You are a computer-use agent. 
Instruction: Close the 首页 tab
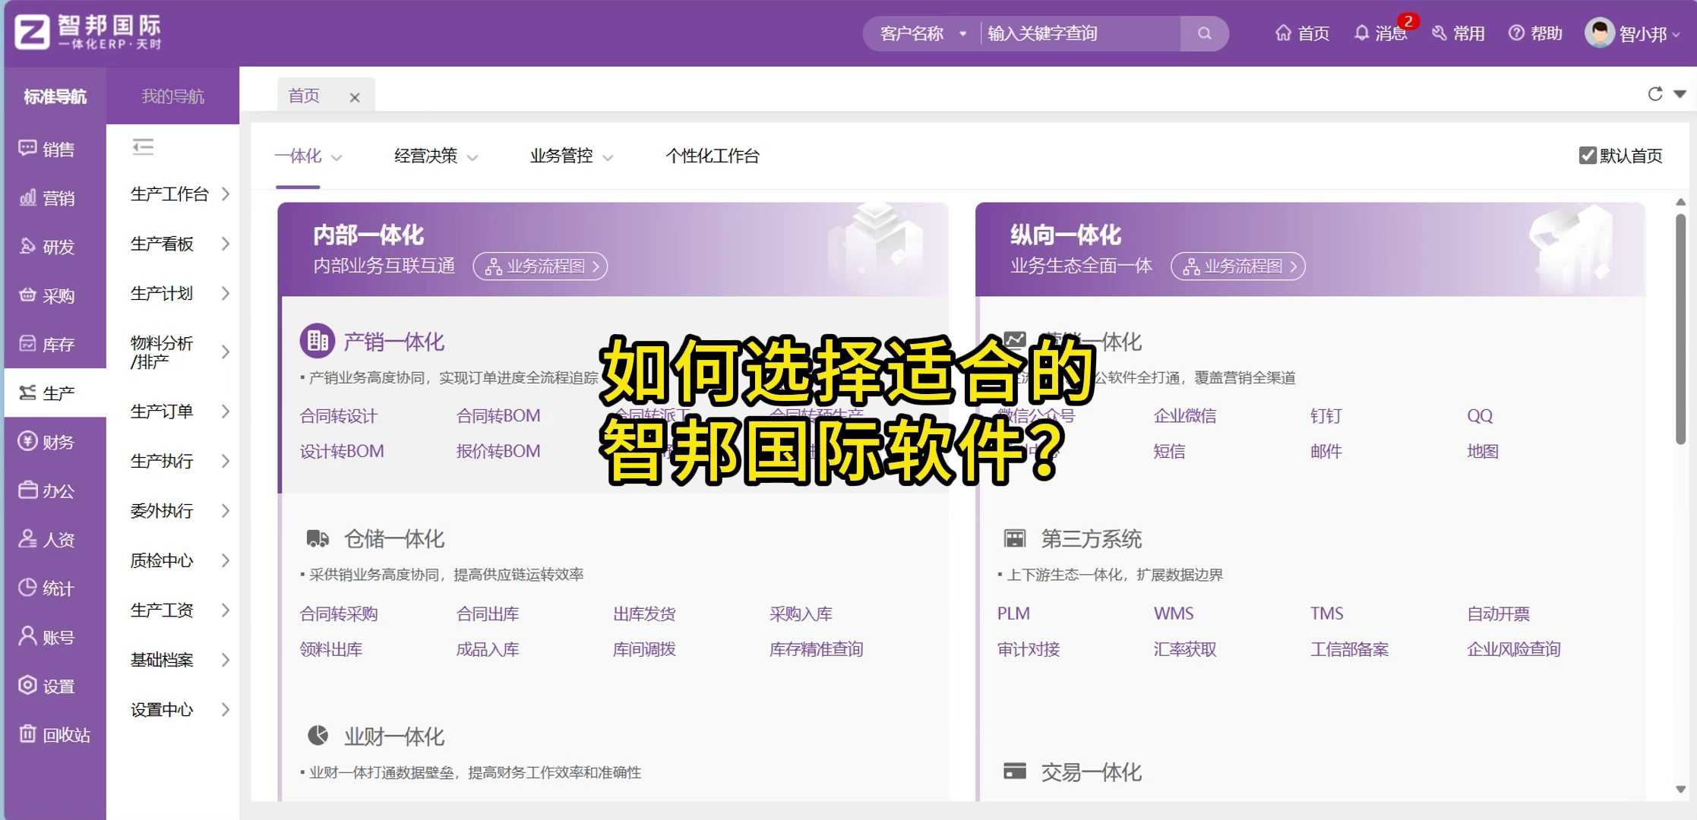[x=355, y=97]
